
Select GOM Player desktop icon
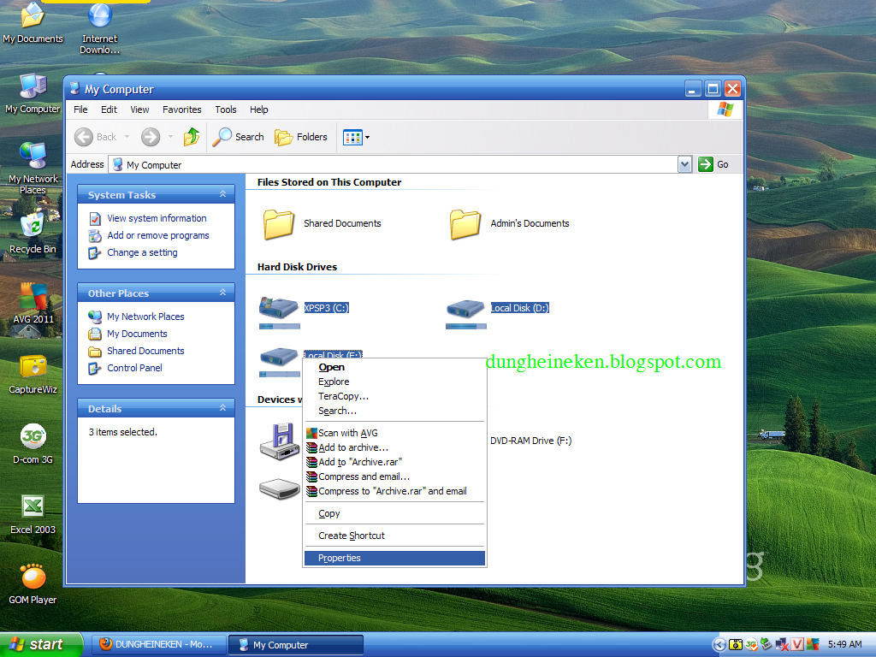click(x=33, y=583)
